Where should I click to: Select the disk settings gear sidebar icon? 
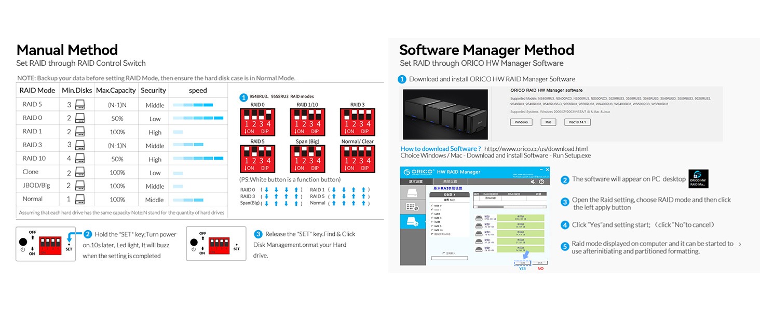pyautogui.click(x=413, y=222)
